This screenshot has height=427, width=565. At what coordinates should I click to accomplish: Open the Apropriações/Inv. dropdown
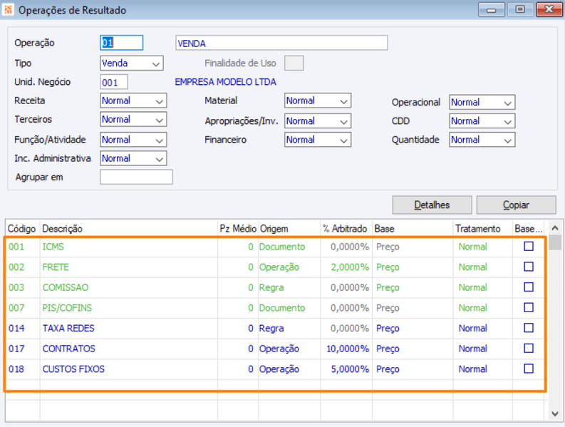coord(318,120)
